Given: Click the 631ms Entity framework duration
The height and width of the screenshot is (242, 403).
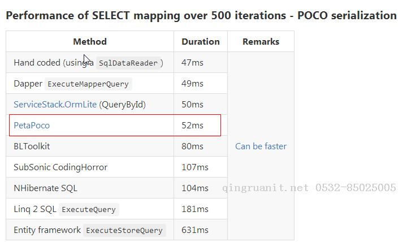Looking at the screenshot, I should [x=194, y=230].
